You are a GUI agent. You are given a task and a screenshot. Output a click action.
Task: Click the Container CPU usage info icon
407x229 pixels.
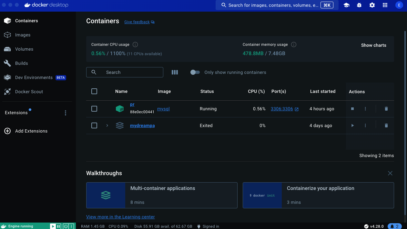pyautogui.click(x=135, y=45)
